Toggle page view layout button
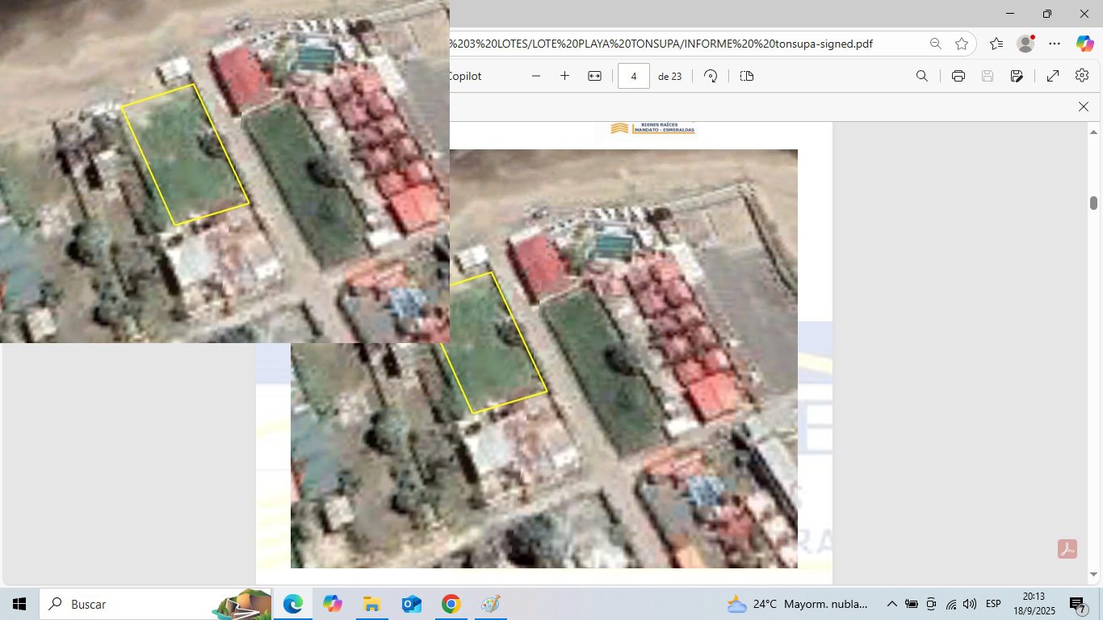 [x=747, y=76]
